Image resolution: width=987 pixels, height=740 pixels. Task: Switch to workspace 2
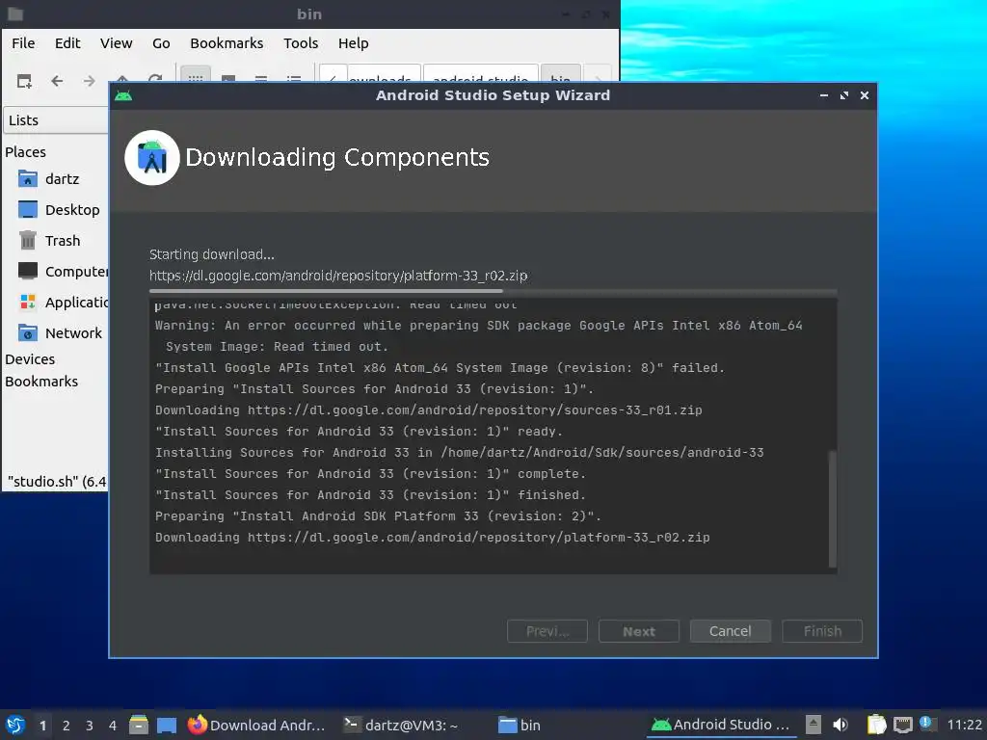click(67, 726)
